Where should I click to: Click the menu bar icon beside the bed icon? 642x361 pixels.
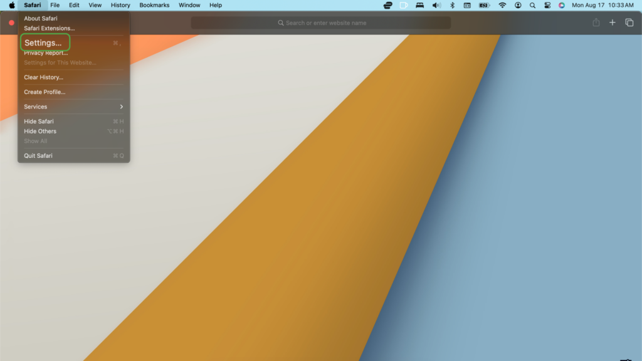click(x=404, y=5)
